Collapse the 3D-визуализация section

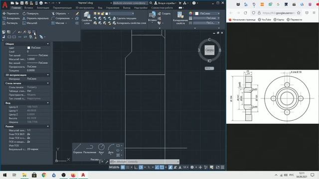(x=48, y=75)
